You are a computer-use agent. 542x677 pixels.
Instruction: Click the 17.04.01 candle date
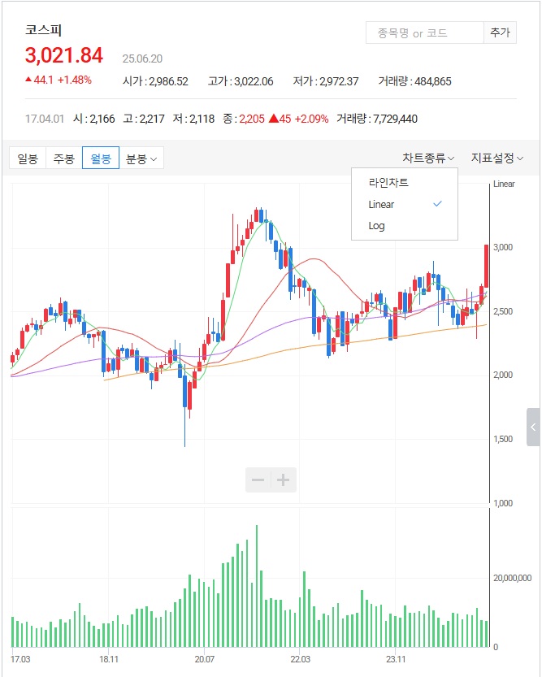(45, 119)
